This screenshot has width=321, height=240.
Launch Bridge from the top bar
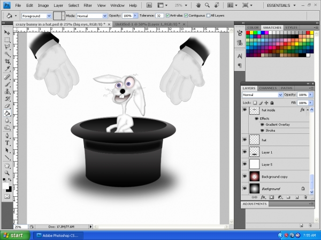tap(149, 5)
